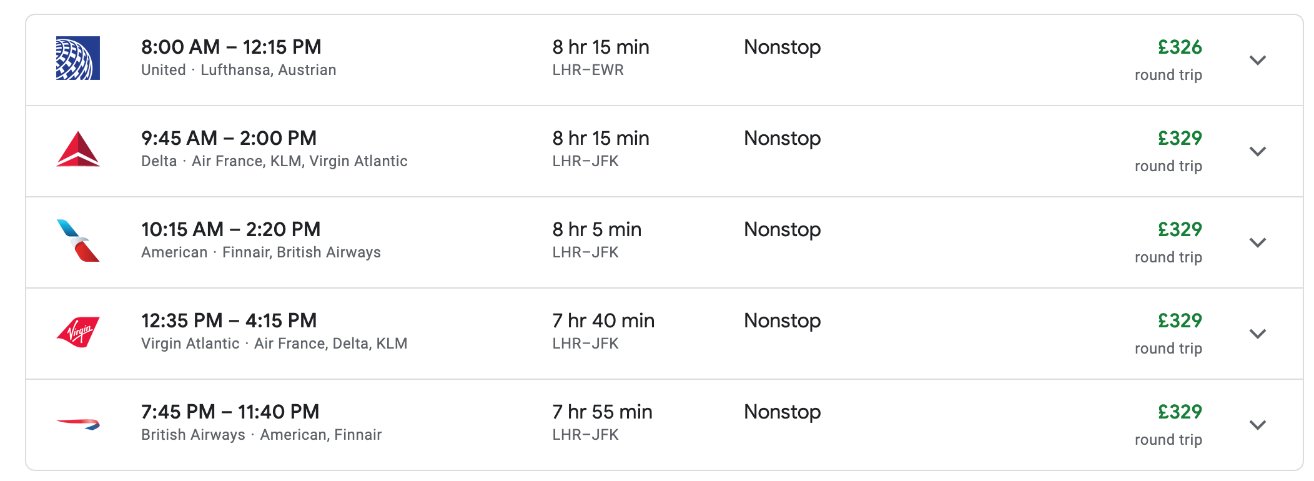Pick the 12:35 PM – 4:15 PM flight
Viewport: 1314px width, 481px height.
click(x=229, y=320)
